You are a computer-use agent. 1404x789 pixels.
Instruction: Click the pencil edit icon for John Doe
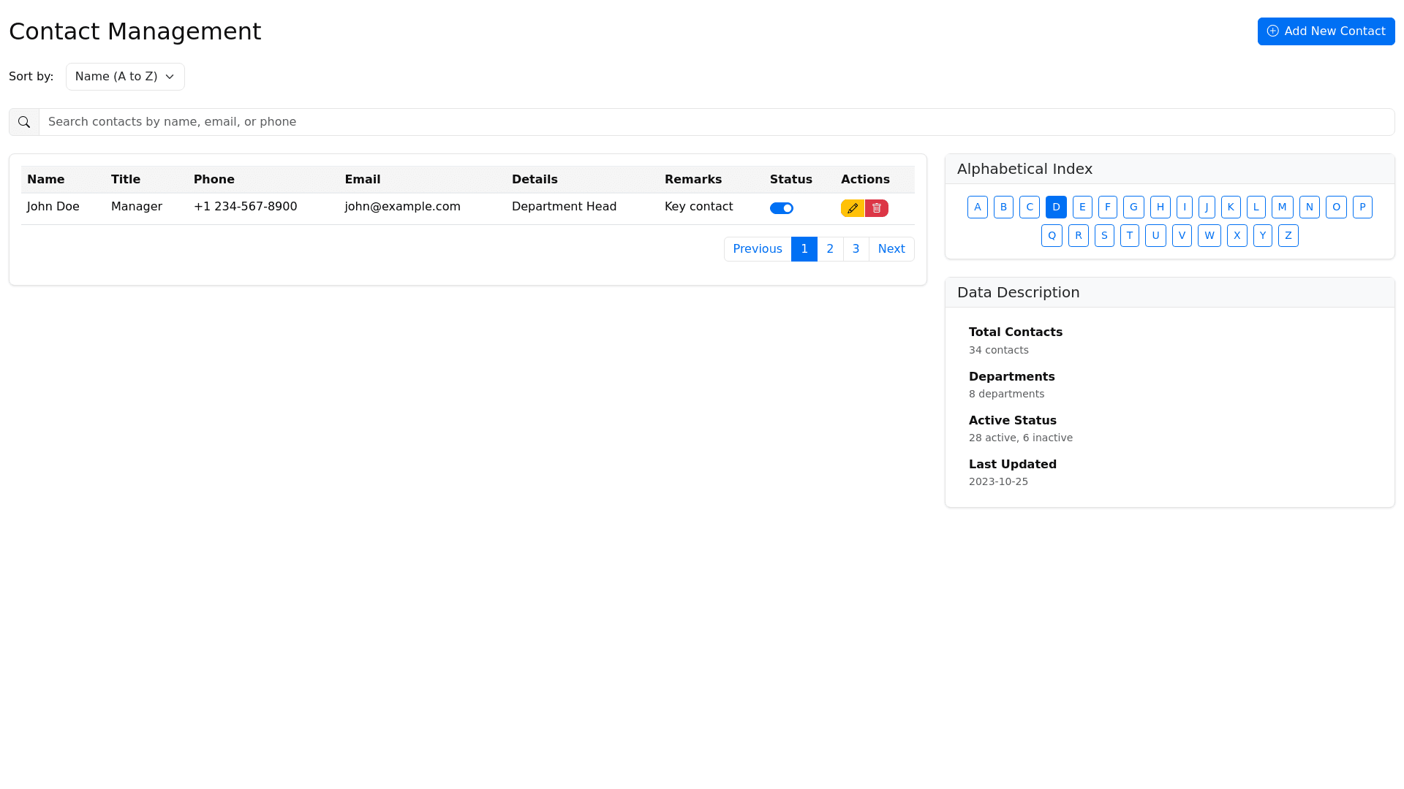point(852,208)
